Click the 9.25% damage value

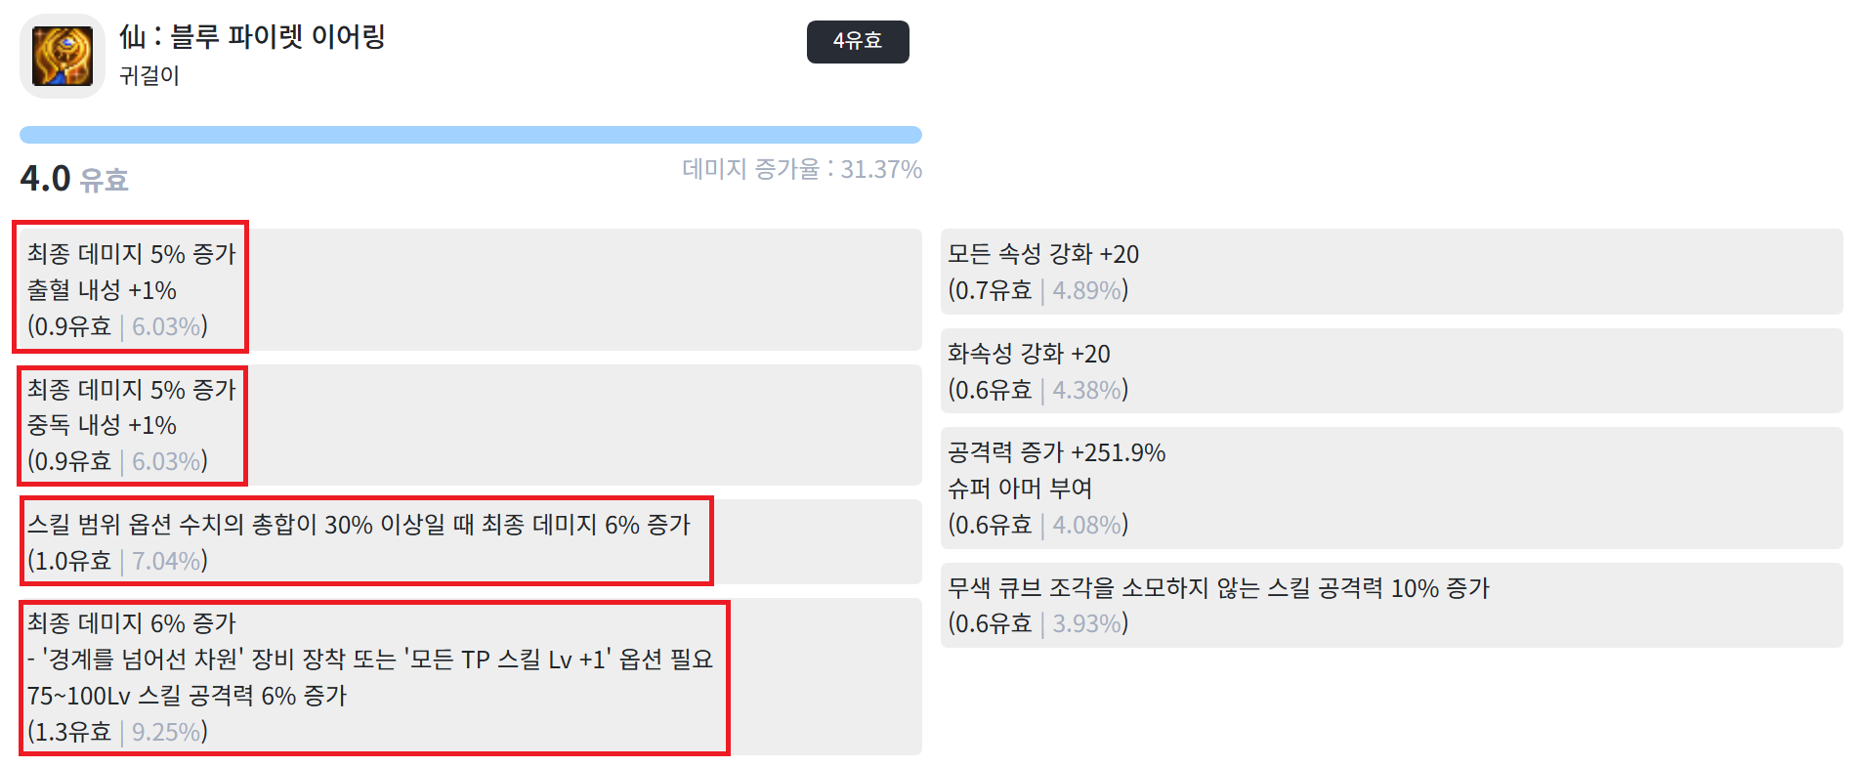166,732
